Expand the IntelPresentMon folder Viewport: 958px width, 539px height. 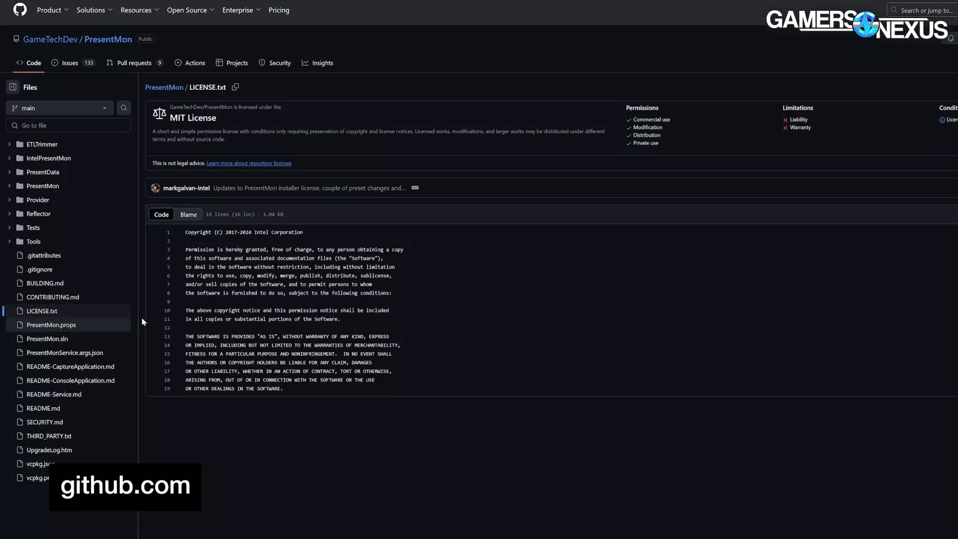pos(10,158)
